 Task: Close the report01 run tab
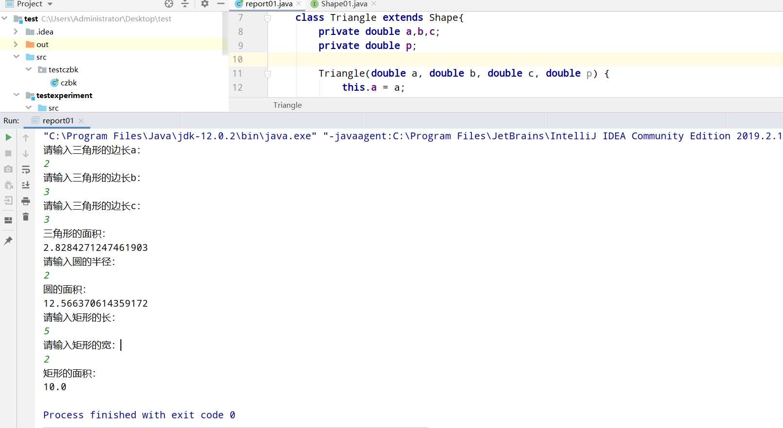coord(81,121)
